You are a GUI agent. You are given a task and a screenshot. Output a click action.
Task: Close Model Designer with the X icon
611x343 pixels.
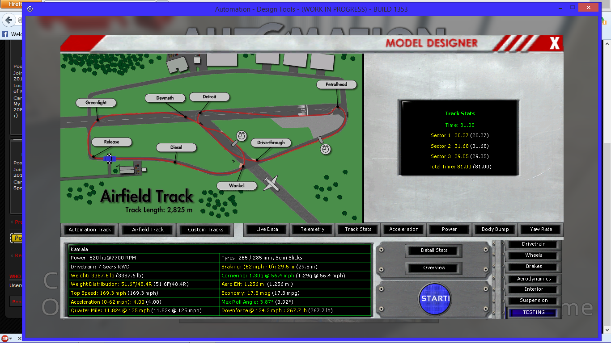pos(555,43)
